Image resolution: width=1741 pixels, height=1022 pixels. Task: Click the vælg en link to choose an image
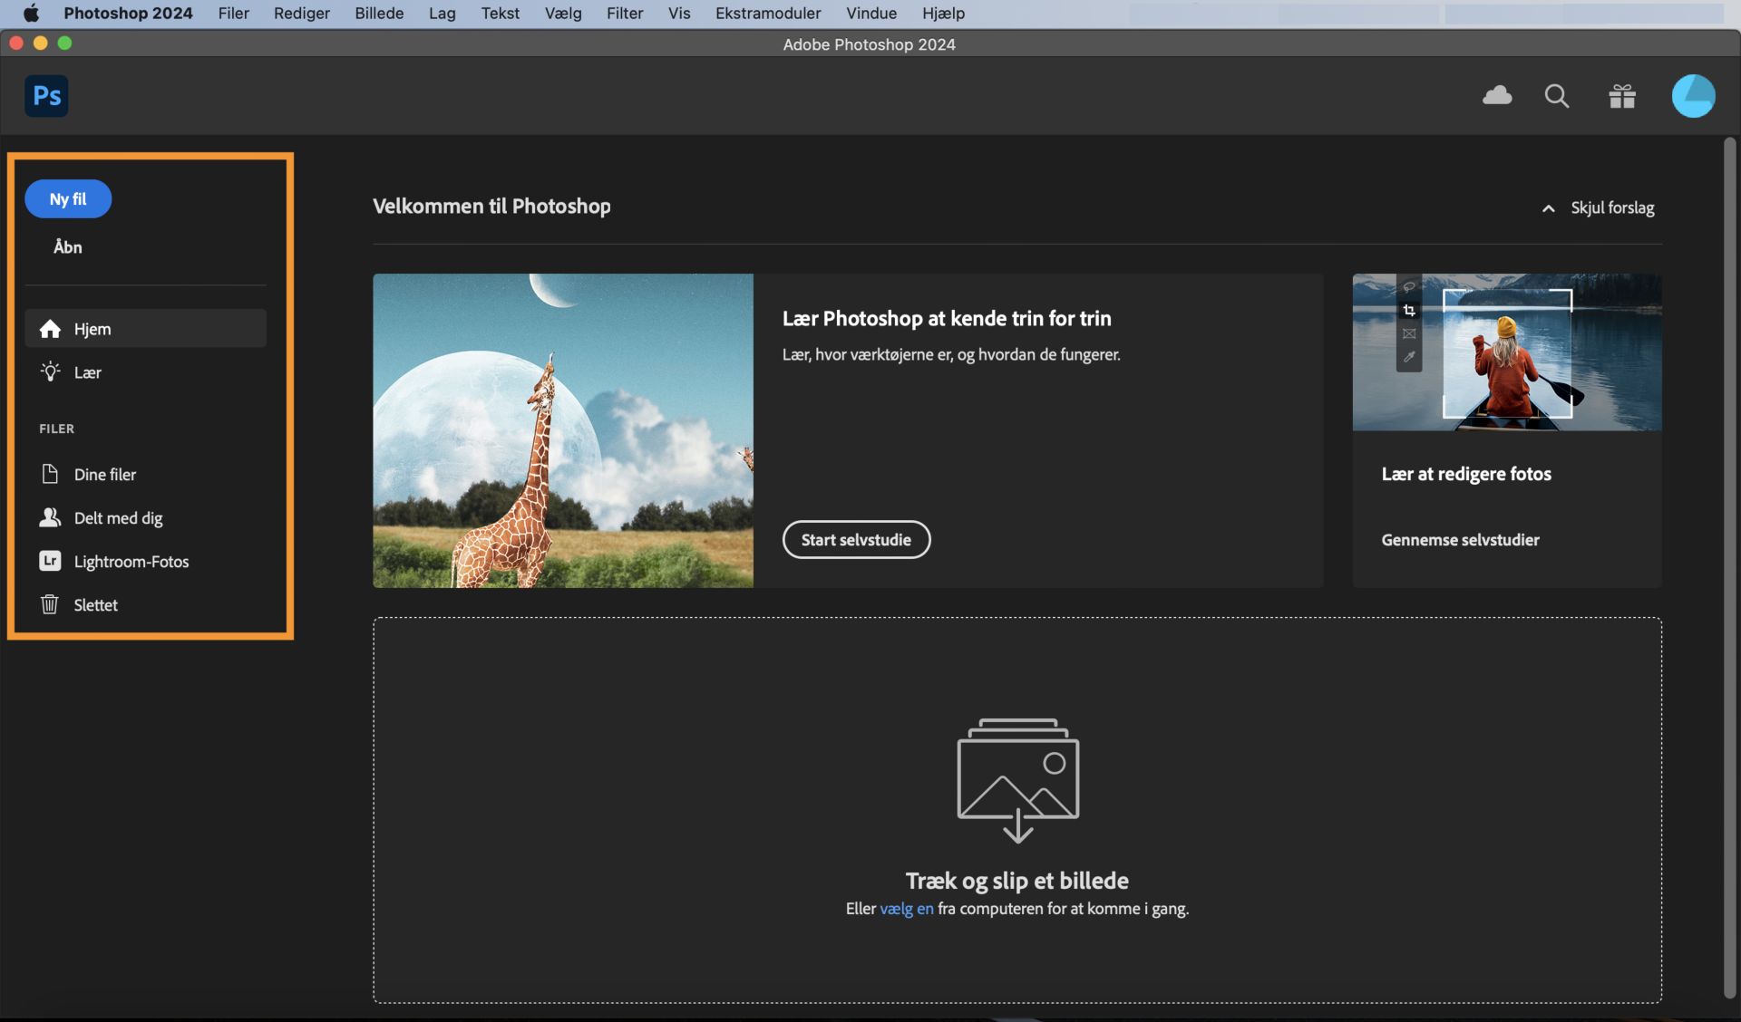click(x=906, y=909)
